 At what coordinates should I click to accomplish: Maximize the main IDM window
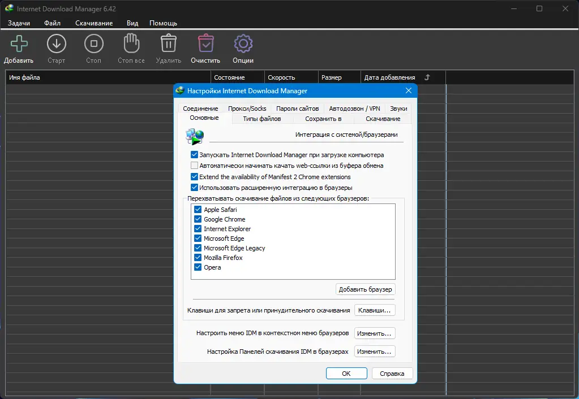click(539, 8)
